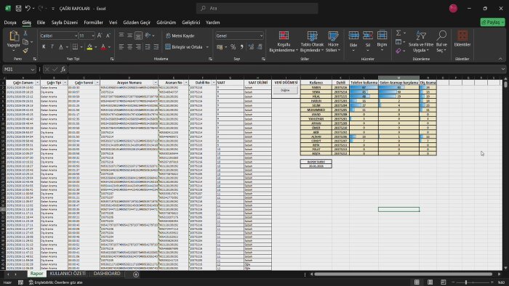Open Dahili No column filter dropdown

213,83
